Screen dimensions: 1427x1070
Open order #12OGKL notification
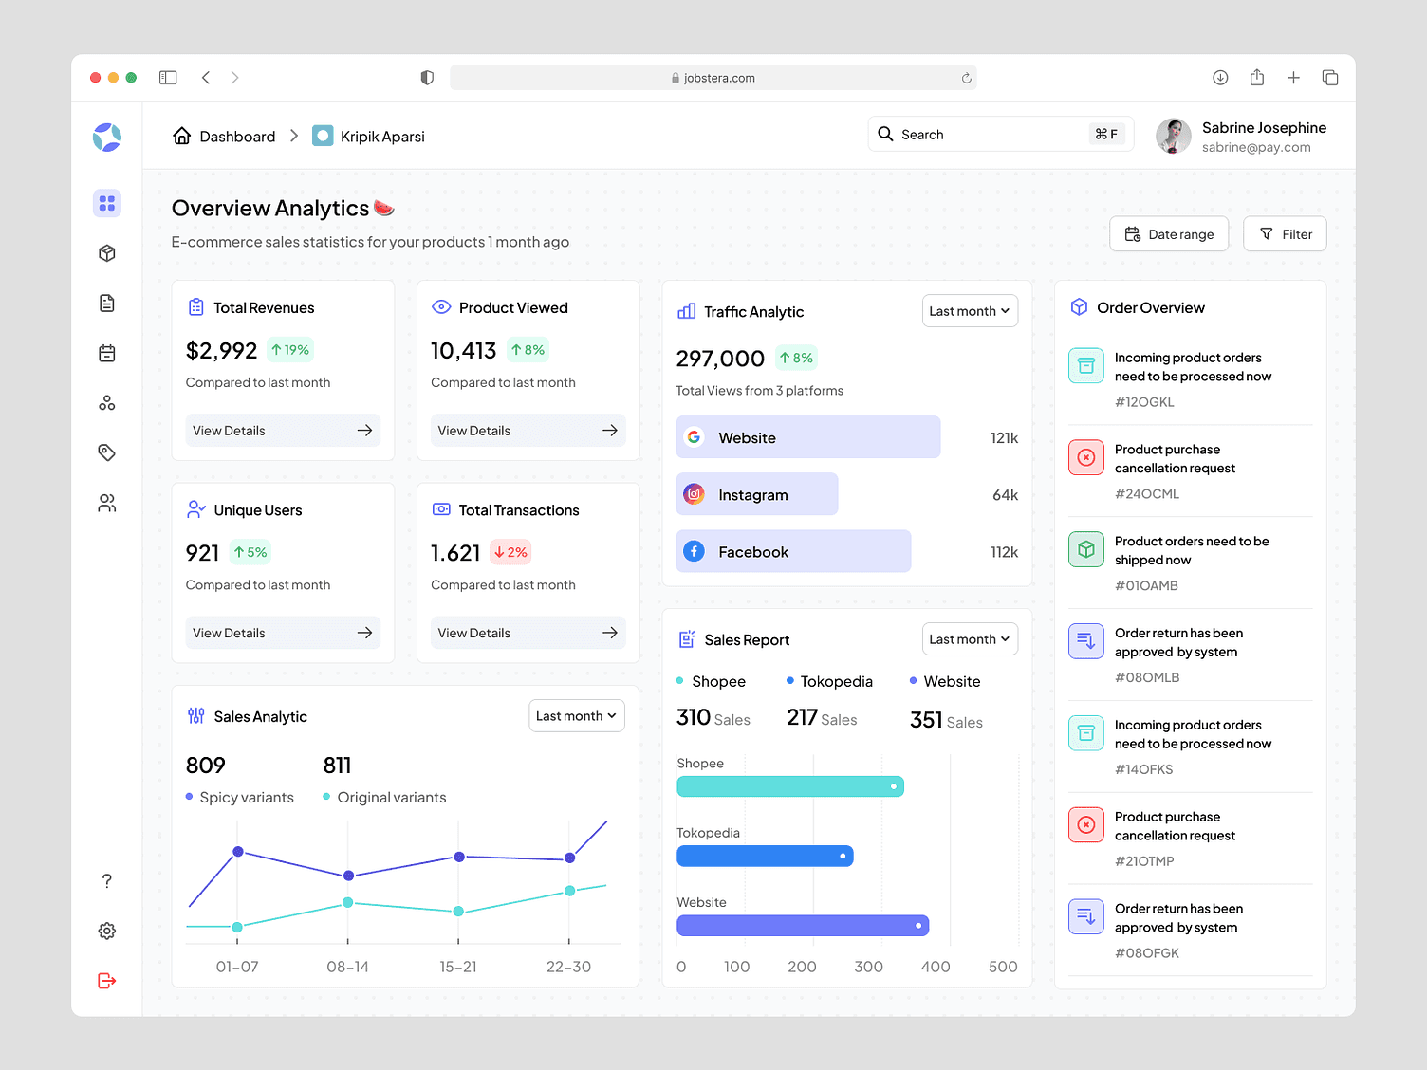point(1191,379)
